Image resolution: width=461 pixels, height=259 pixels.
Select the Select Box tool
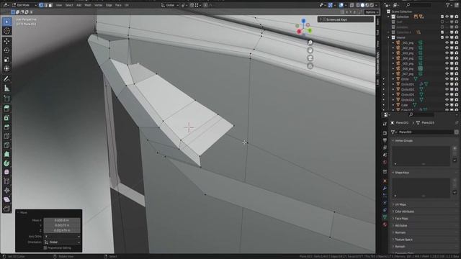click(x=6, y=22)
